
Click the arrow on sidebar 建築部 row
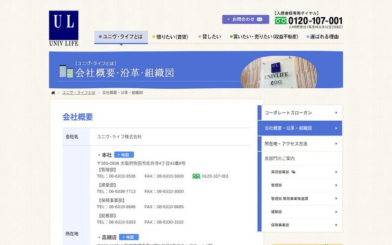(336, 212)
